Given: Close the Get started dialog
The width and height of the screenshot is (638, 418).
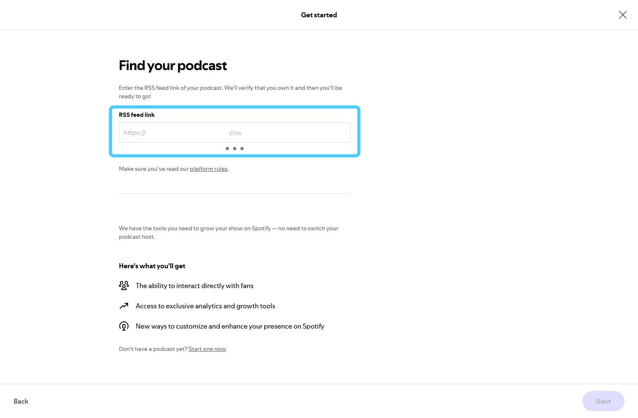Looking at the screenshot, I should [x=622, y=15].
